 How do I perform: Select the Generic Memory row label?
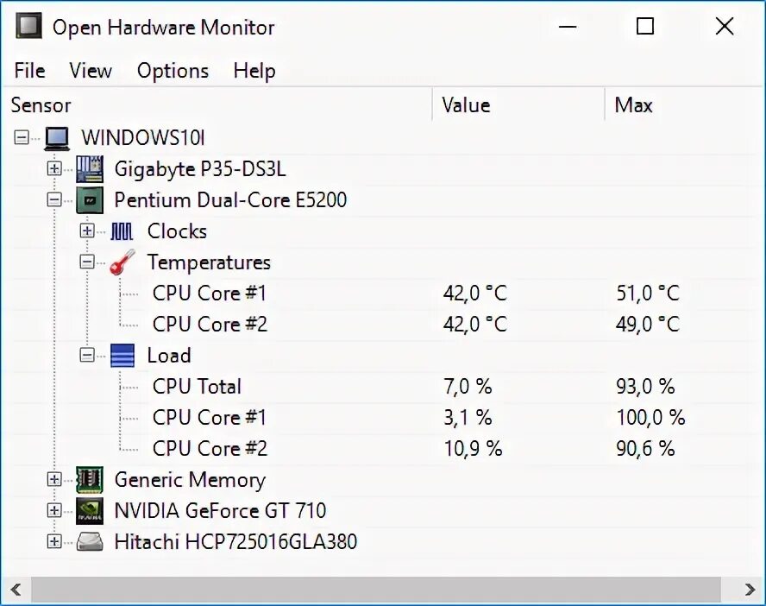(x=190, y=480)
